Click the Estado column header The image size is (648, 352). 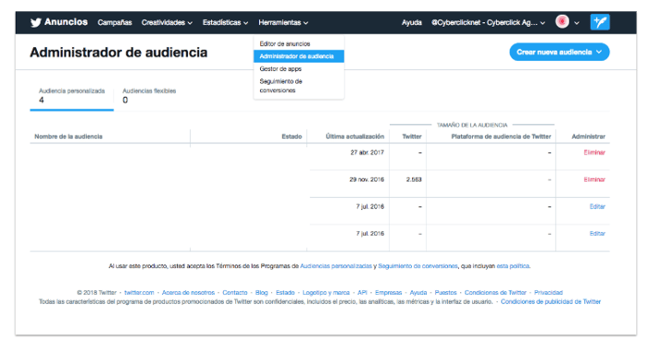click(292, 137)
